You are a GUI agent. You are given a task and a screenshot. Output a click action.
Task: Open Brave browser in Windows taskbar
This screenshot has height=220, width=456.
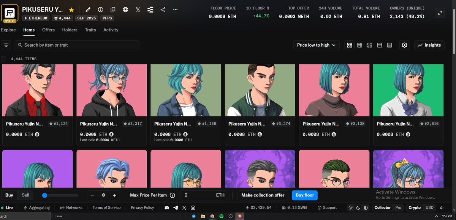pos(240,216)
